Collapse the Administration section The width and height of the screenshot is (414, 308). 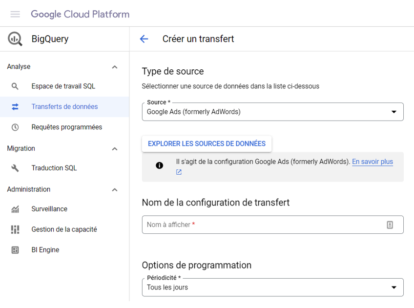(x=115, y=190)
